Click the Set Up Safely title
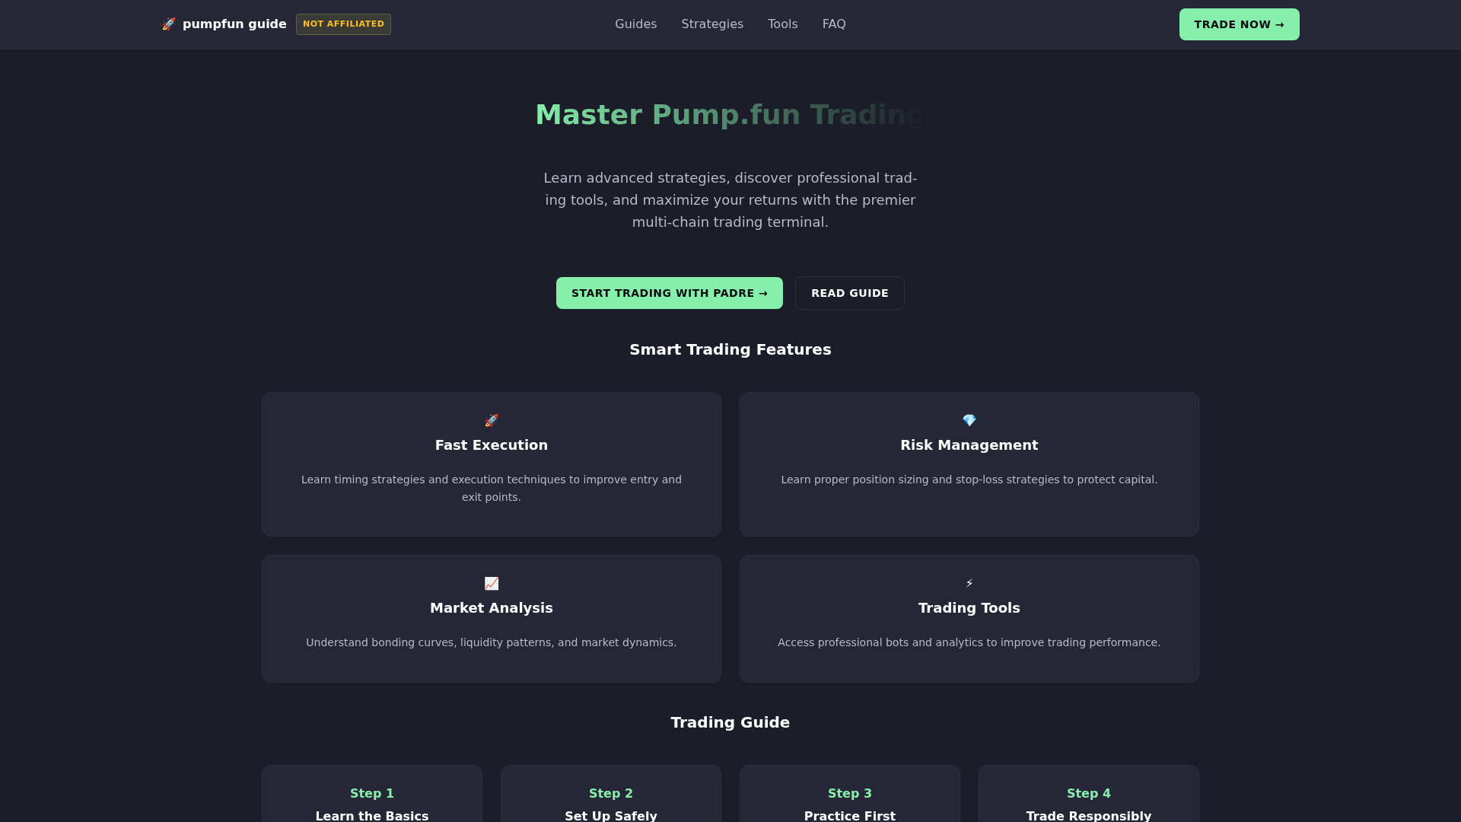This screenshot has width=1461, height=822. pyautogui.click(x=611, y=815)
